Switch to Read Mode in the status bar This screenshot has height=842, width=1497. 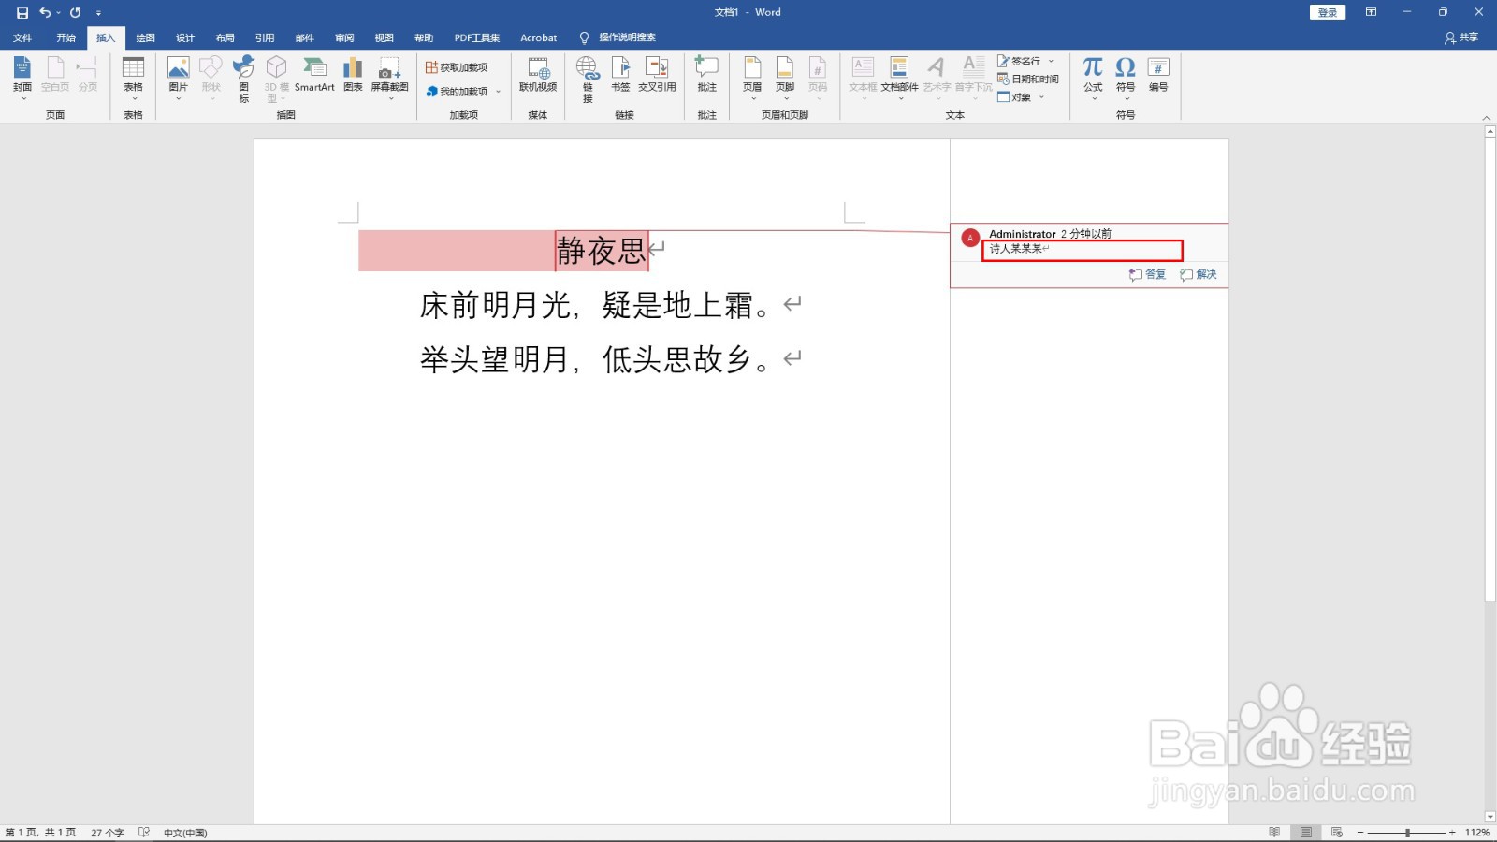1275,832
